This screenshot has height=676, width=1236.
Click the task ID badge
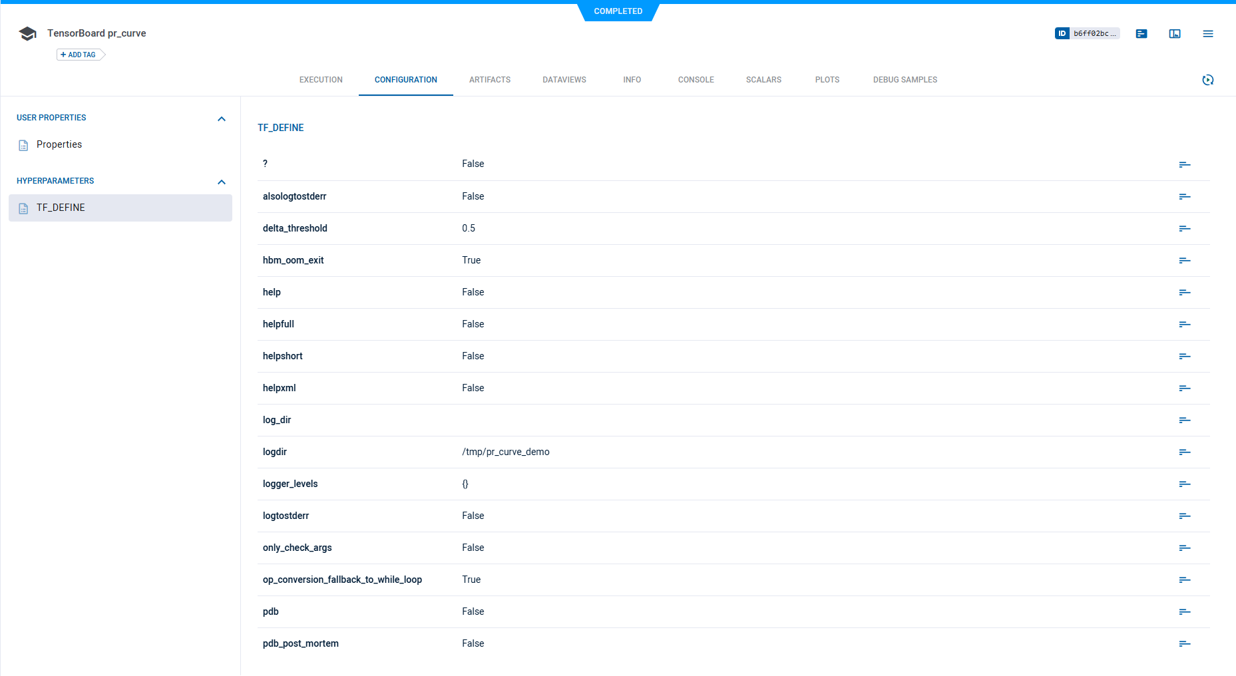click(1087, 33)
